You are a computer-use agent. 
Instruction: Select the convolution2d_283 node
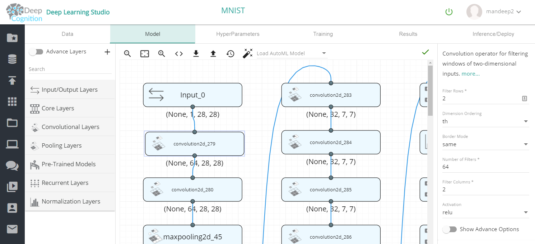point(331,95)
